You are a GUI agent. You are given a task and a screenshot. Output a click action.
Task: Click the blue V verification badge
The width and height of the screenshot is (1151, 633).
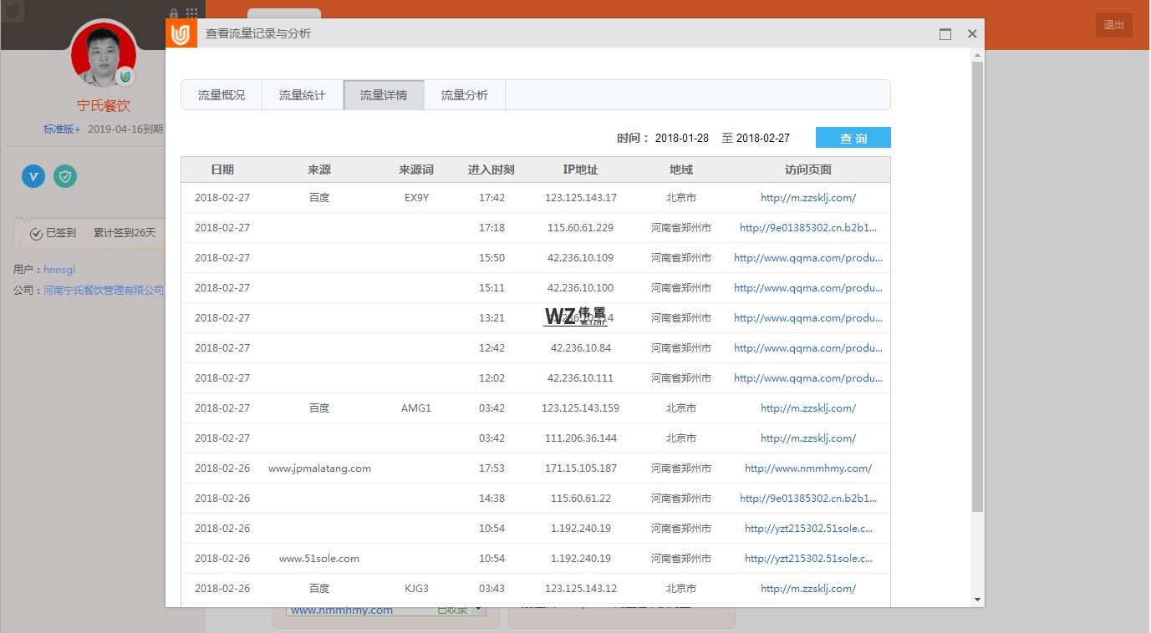(33, 176)
